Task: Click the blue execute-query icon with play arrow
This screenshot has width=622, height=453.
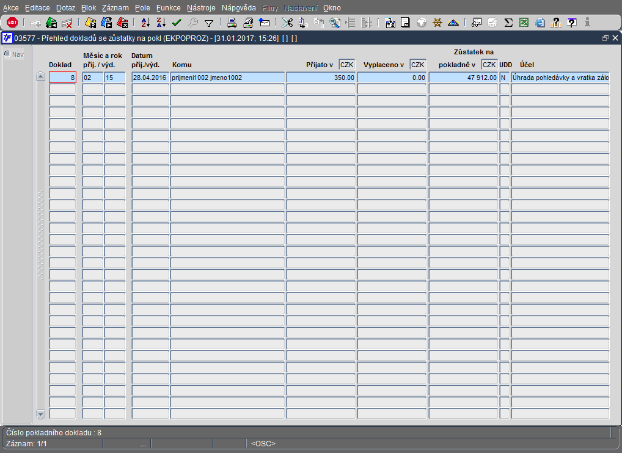Action: [x=106, y=23]
